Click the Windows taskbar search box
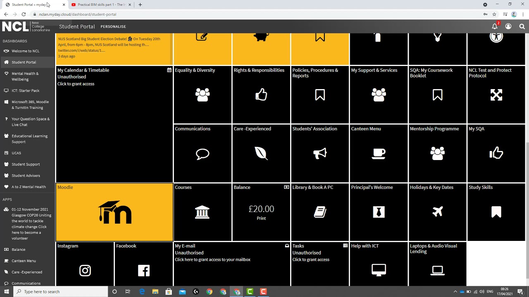This screenshot has height=297, width=529. coord(61,292)
